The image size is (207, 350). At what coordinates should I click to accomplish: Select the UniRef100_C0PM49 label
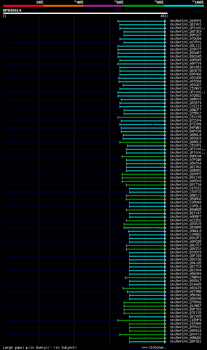click(x=186, y=203)
